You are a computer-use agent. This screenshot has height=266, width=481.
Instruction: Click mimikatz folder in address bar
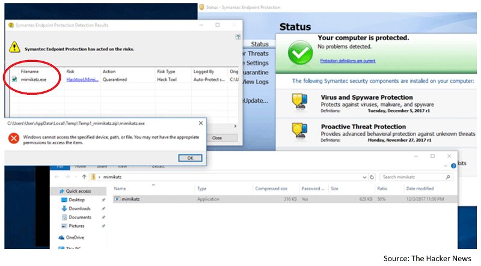pyautogui.click(x=112, y=177)
